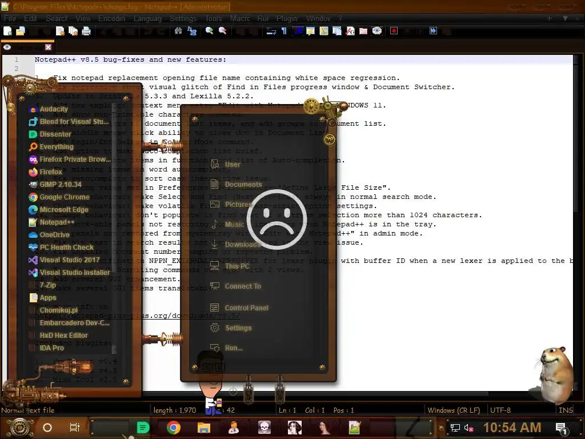Screen dimensions: 585x439
Task: Click the New file toolbar icon
Action: tap(7, 31)
